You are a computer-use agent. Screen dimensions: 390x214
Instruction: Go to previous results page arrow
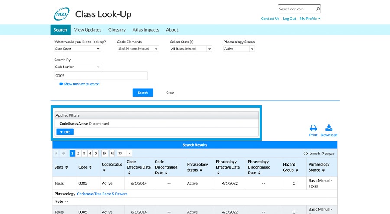[64, 153]
